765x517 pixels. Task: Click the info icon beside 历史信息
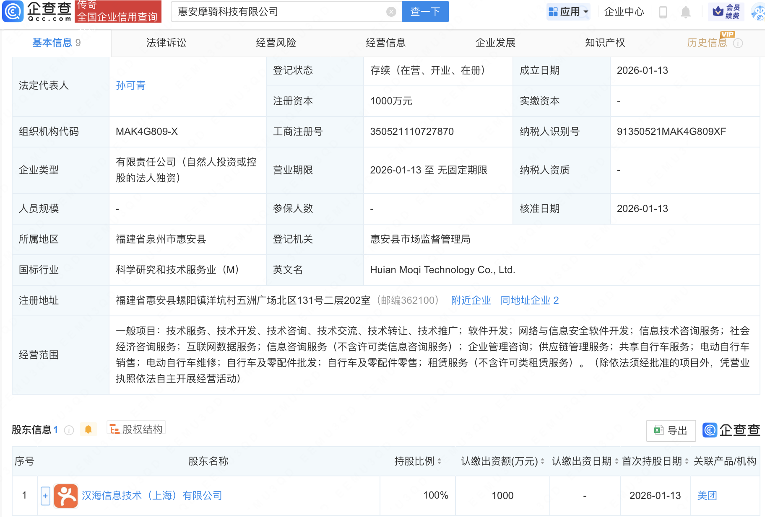pyautogui.click(x=738, y=43)
